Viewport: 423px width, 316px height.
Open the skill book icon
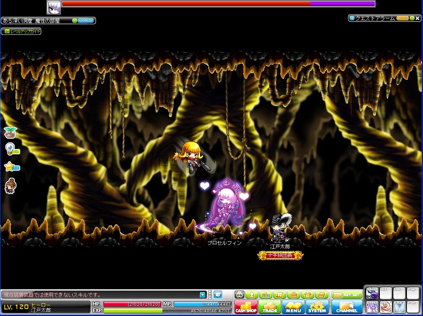point(322,295)
